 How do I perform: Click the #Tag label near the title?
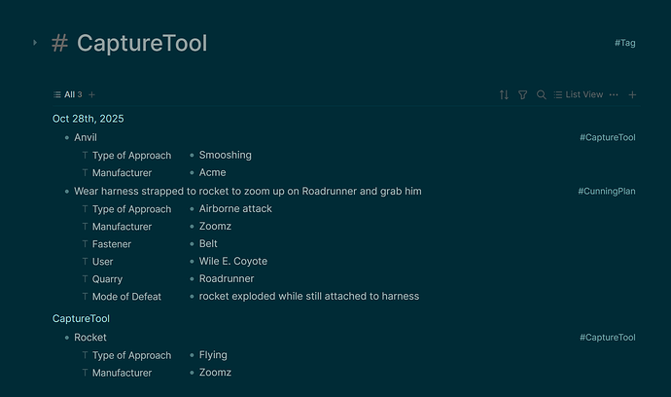click(625, 43)
